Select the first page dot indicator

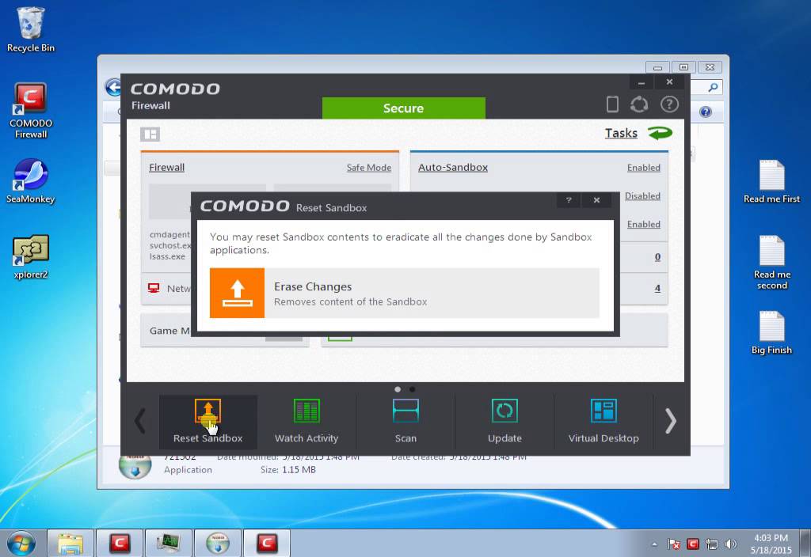pyautogui.click(x=398, y=389)
